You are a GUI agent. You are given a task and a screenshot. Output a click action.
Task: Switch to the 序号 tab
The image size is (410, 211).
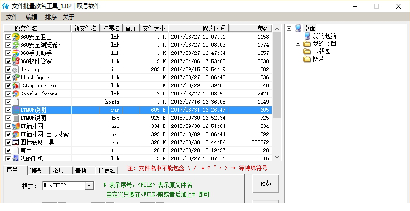[x=15, y=169]
